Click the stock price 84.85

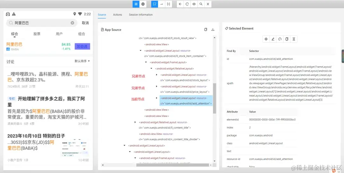66,44
